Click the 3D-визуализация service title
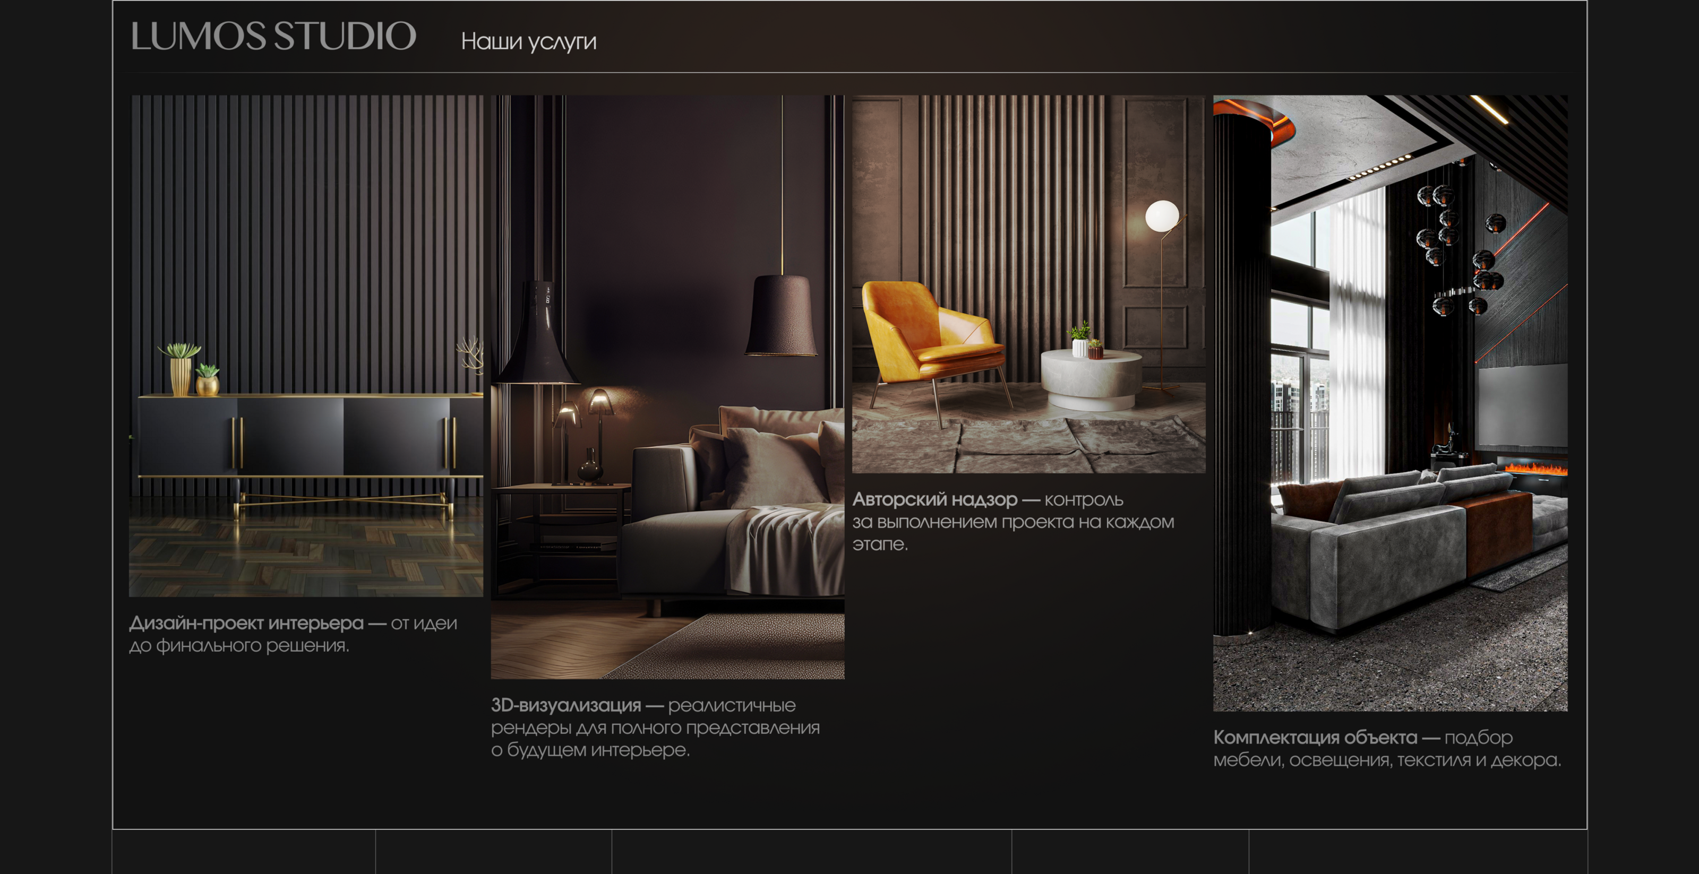Image resolution: width=1699 pixels, height=874 pixels. tap(566, 705)
